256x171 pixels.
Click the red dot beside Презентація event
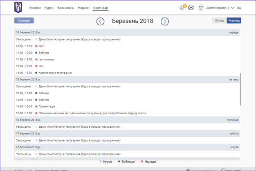[36, 106]
